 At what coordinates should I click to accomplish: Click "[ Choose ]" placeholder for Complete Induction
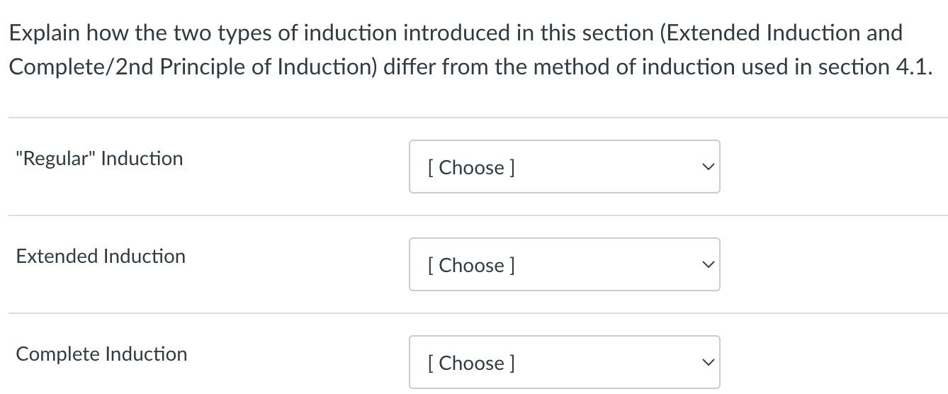pos(470,364)
